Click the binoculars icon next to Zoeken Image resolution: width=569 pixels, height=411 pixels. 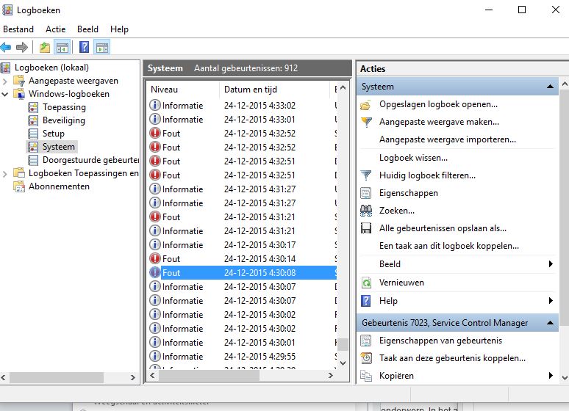coord(366,211)
